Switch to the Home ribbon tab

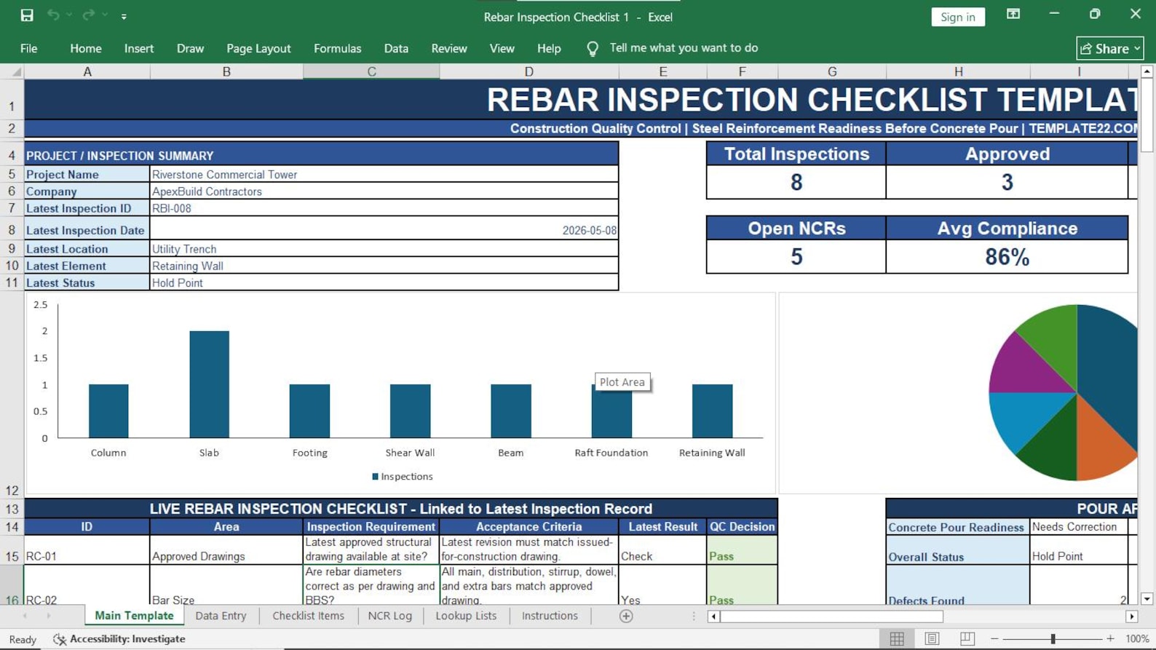click(86, 48)
